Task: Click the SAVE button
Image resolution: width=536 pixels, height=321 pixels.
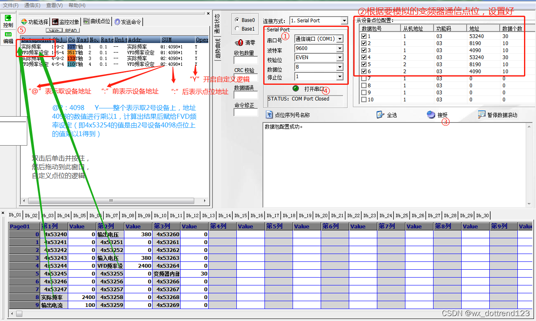Action: click(54, 30)
